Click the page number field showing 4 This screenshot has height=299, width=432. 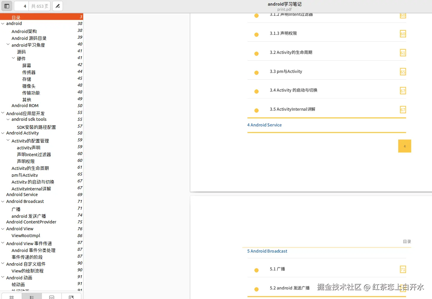[x=21, y=6]
